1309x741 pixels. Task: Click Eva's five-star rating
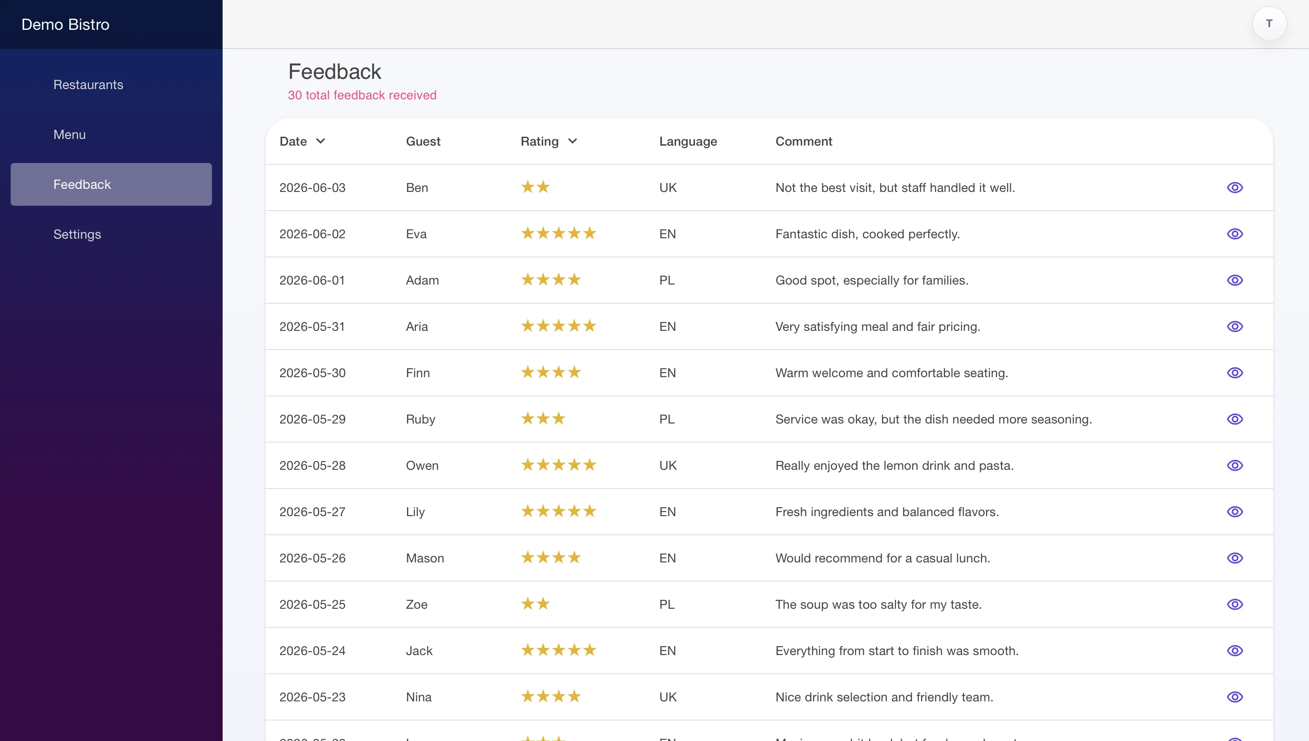[558, 233]
